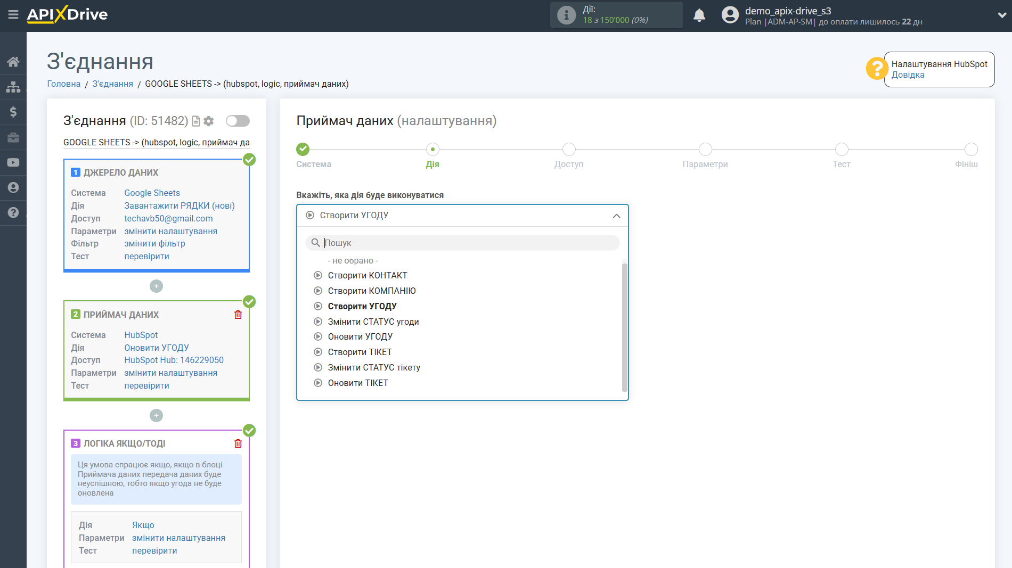Collapse the Створити УГОДУ action dropdown
This screenshot has height=568, width=1012.
click(616, 216)
